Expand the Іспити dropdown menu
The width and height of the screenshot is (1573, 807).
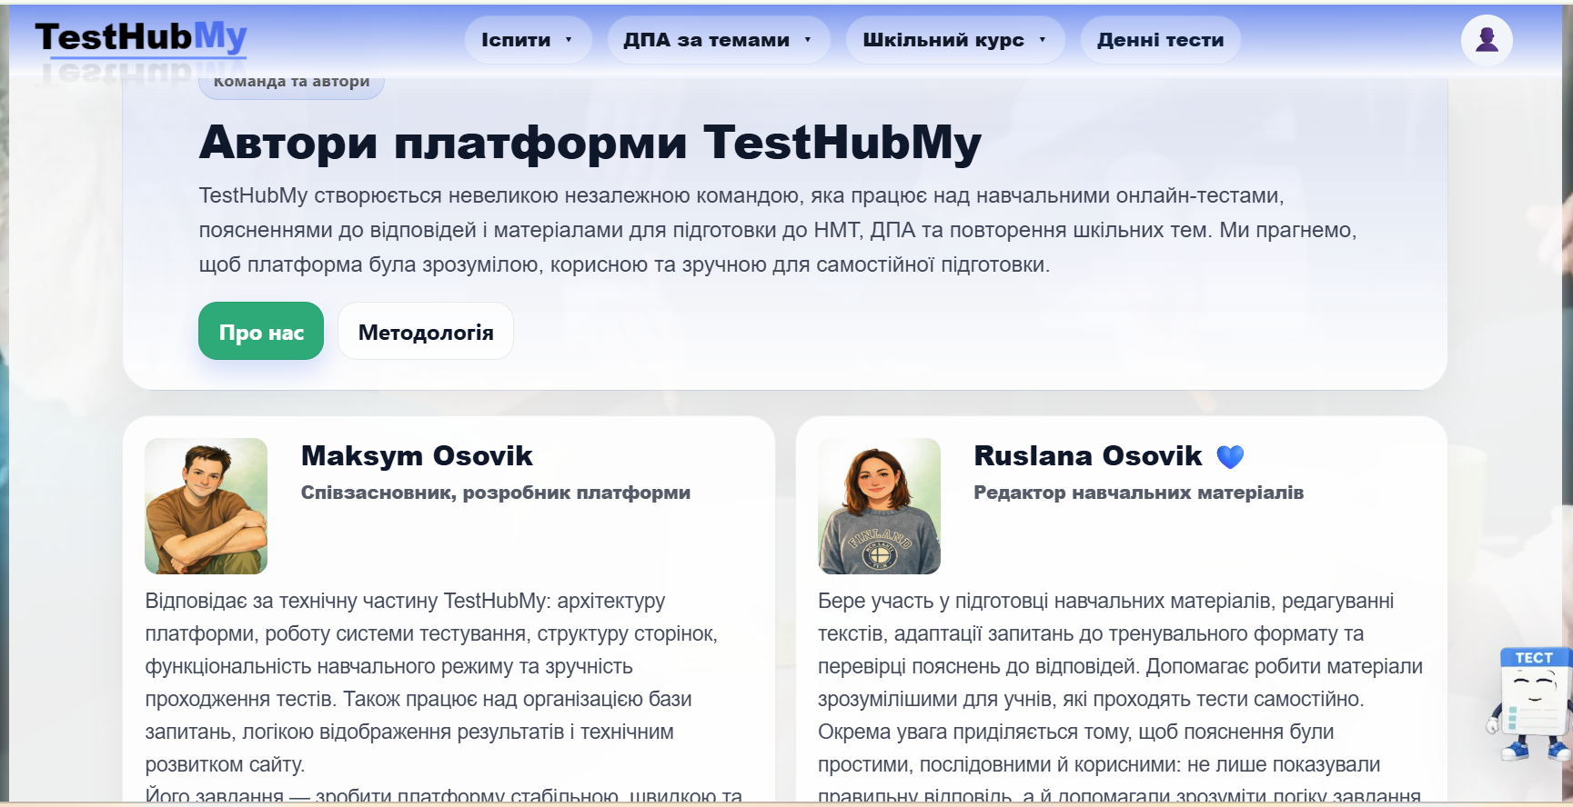[x=528, y=40]
